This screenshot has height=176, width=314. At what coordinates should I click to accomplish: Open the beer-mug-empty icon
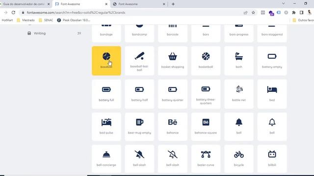pyautogui.click(x=139, y=127)
